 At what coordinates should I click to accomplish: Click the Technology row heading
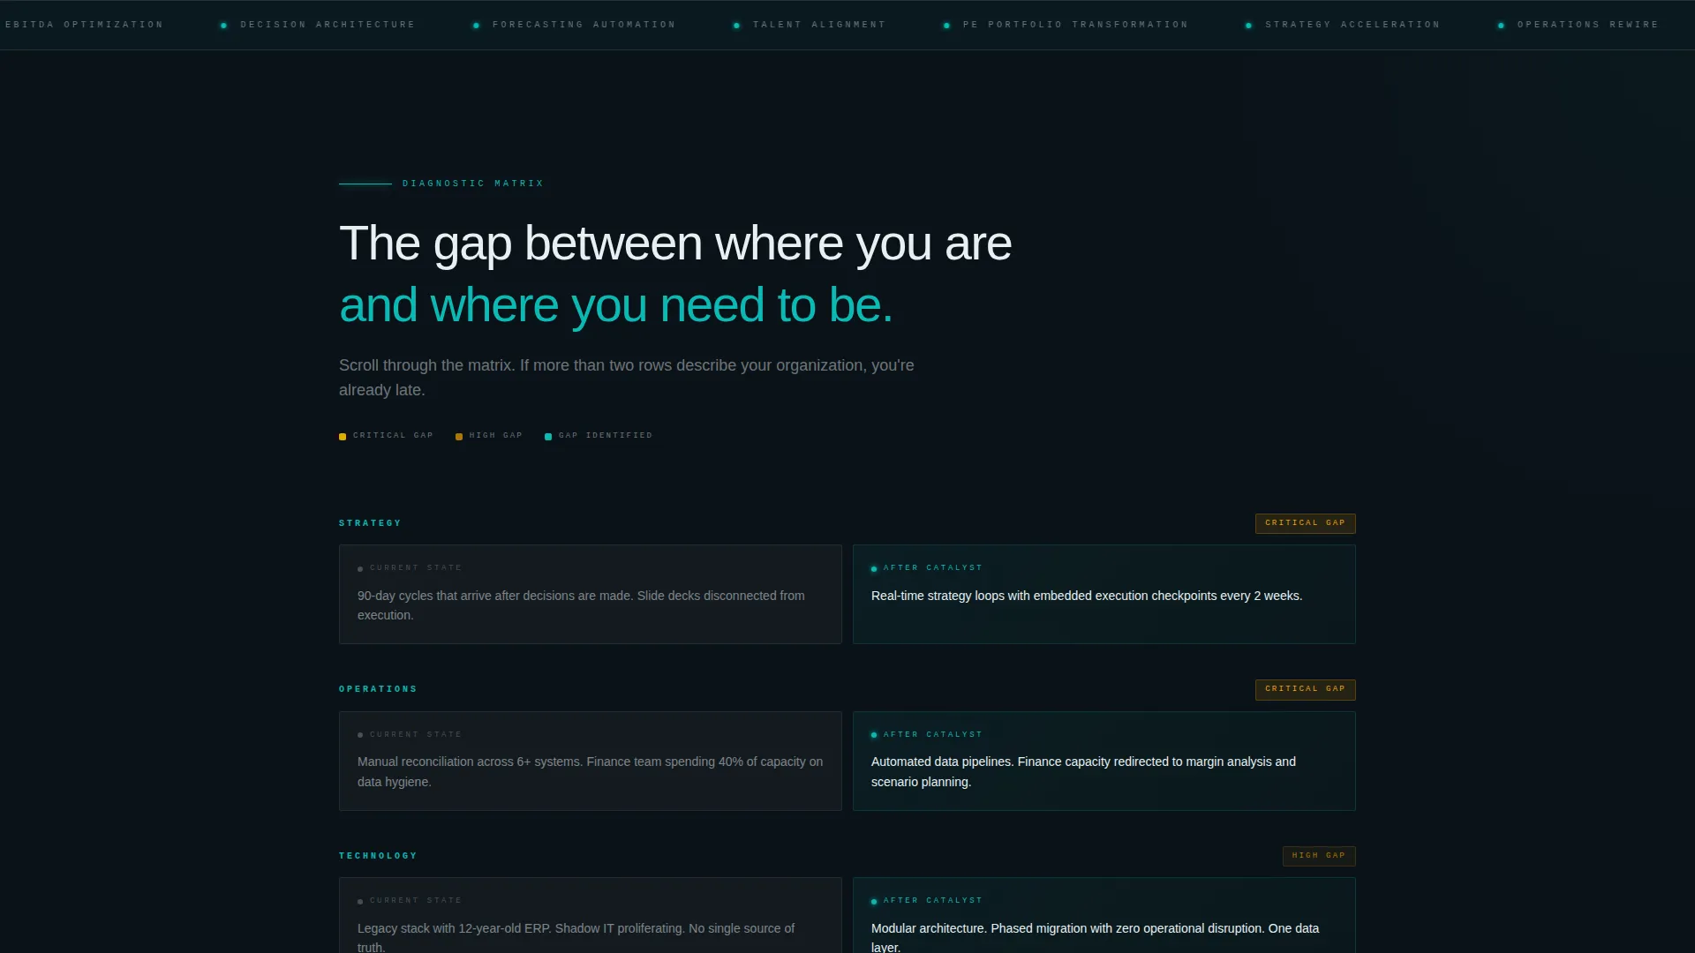[x=378, y=856]
